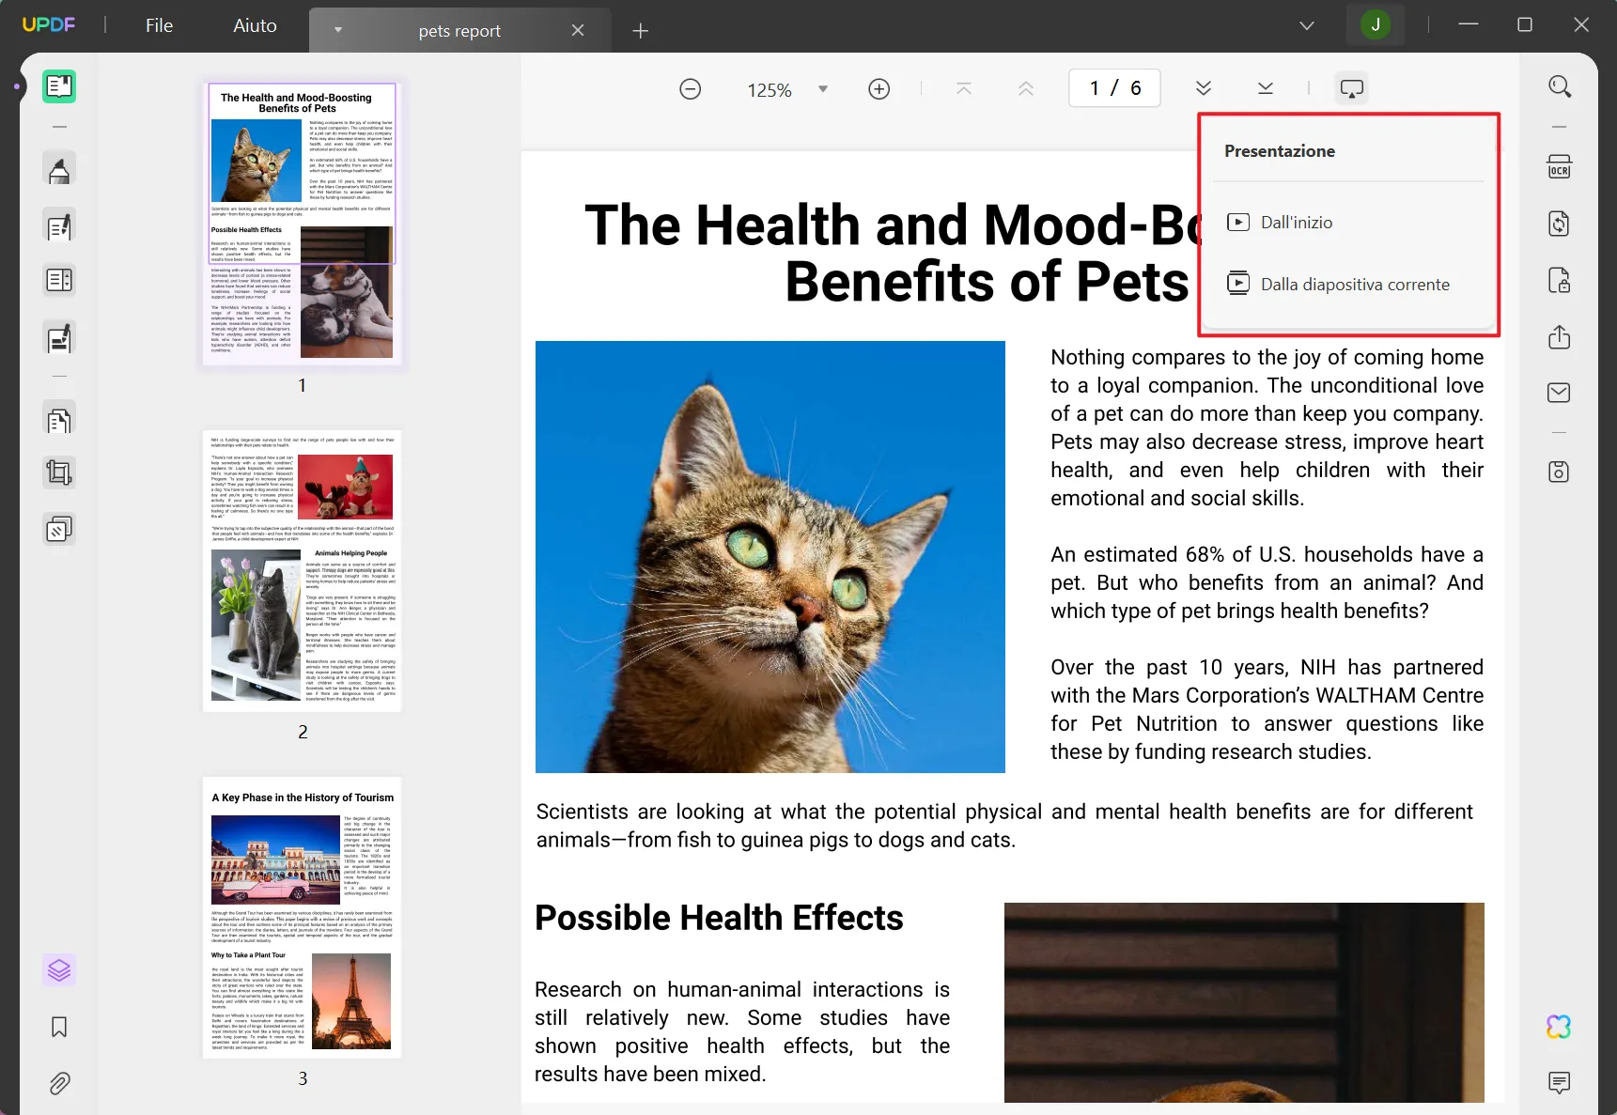Switch to the pets report tab
This screenshot has height=1115, width=1617.
pyautogui.click(x=459, y=30)
